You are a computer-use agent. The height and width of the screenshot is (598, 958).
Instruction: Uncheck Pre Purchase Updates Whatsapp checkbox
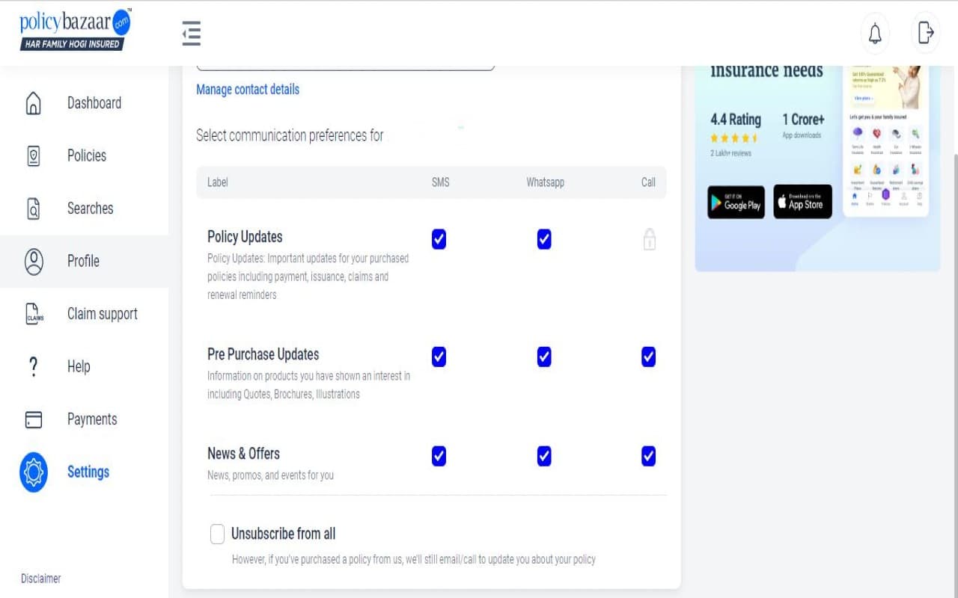pos(544,357)
